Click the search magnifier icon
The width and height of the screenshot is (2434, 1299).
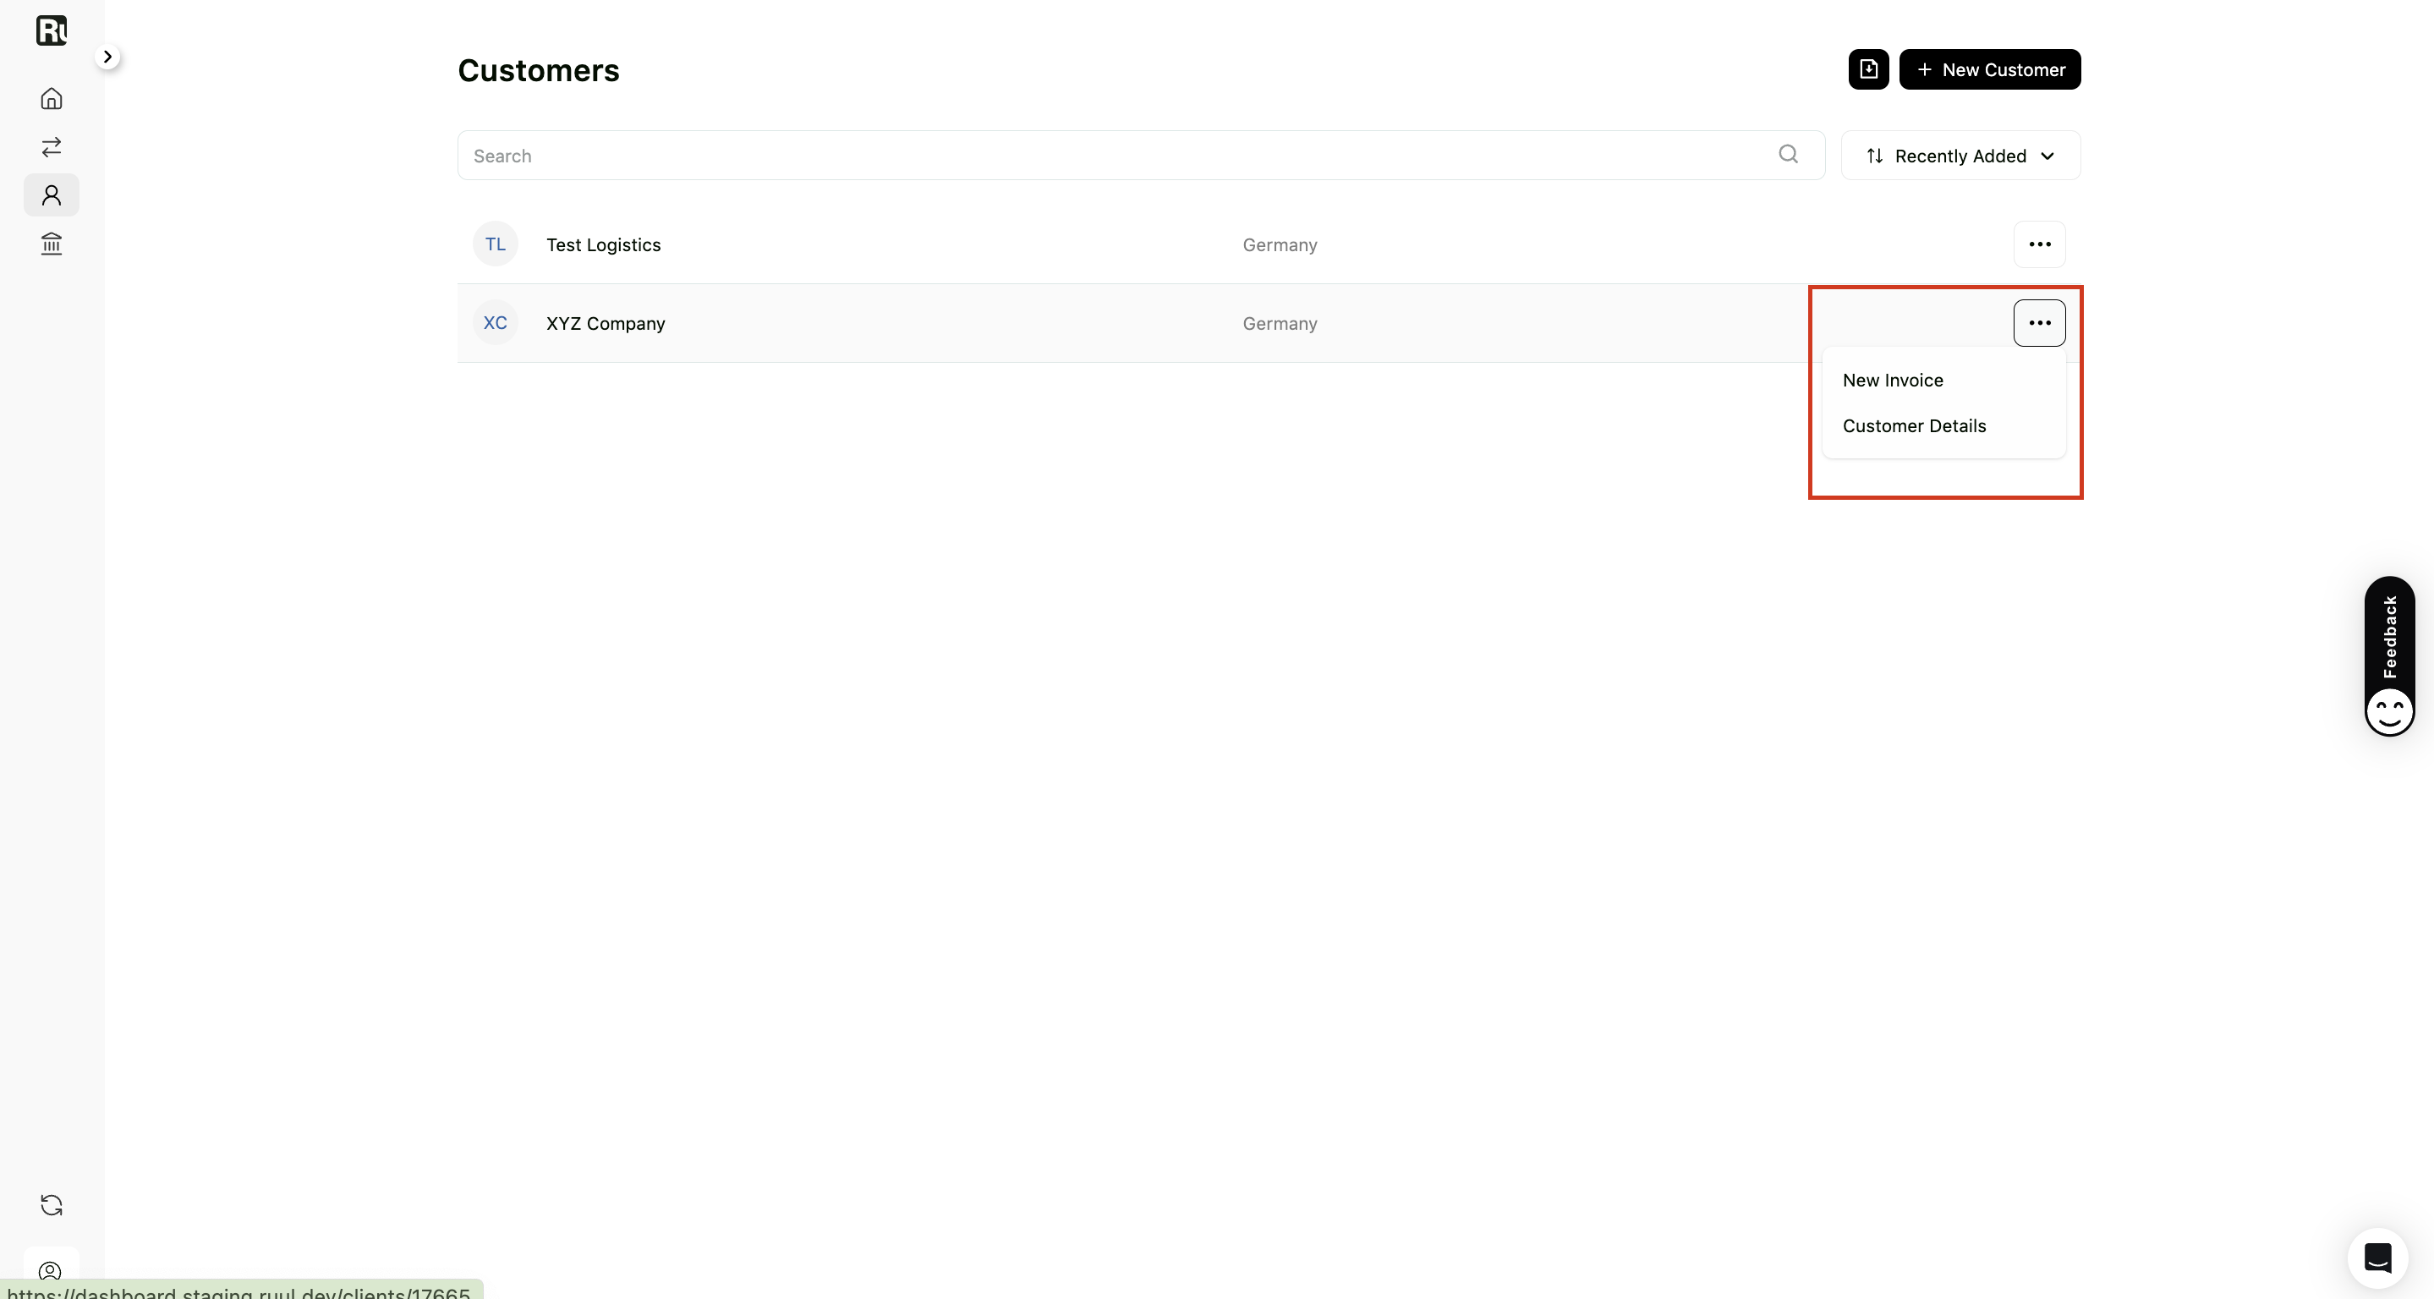click(1788, 154)
